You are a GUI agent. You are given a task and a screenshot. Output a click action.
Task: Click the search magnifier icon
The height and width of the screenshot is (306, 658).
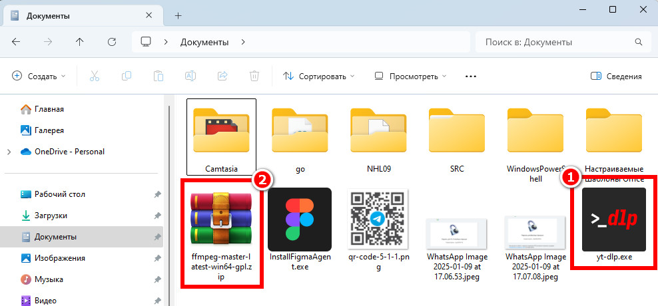click(638, 42)
